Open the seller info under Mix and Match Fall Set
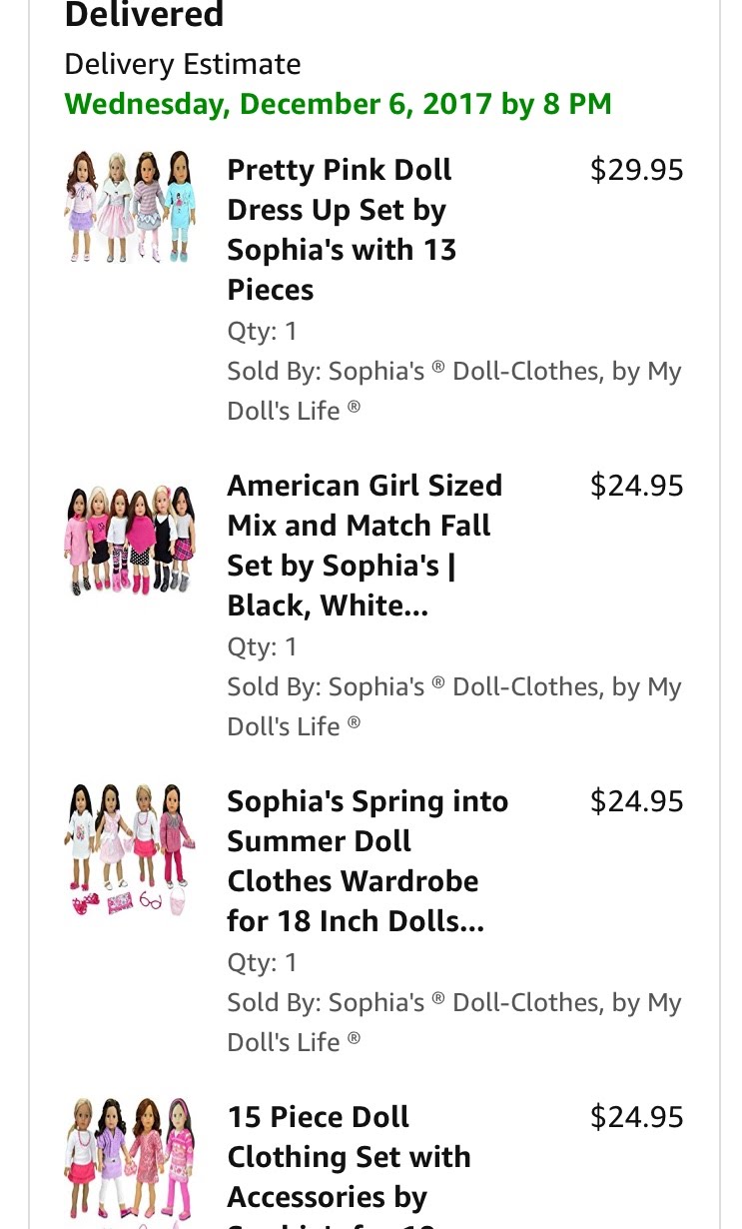Screen dimensions: 742x1229 [453, 706]
